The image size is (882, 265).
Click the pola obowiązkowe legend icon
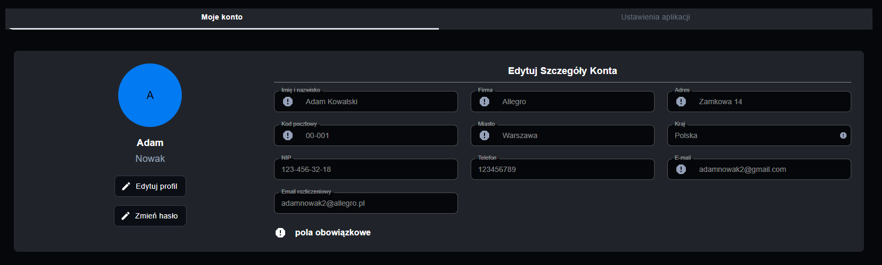click(280, 233)
